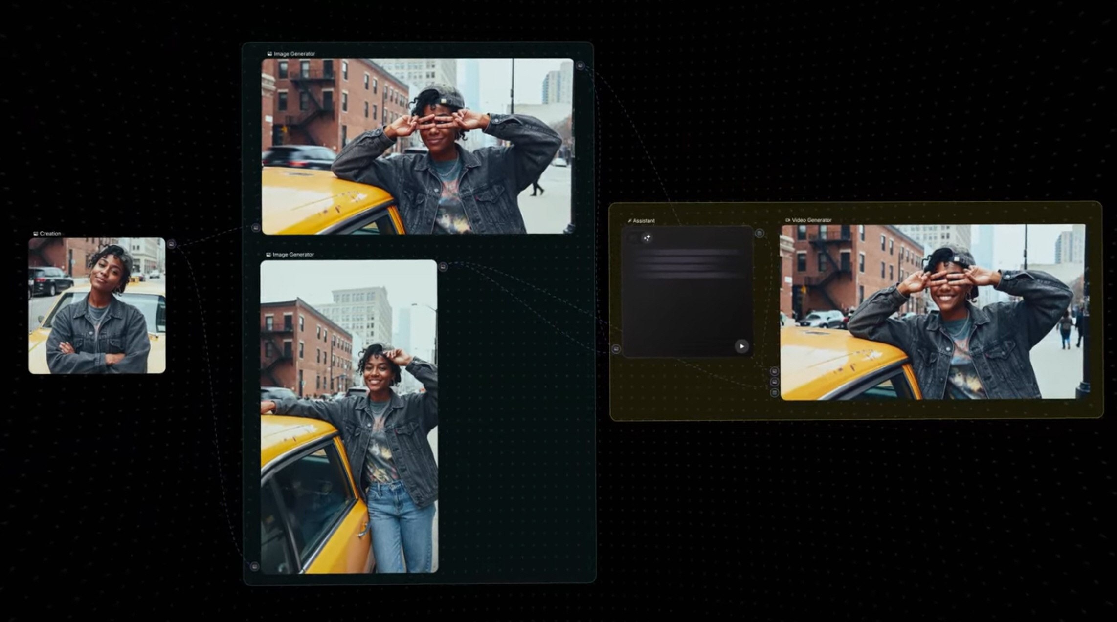The height and width of the screenshot is (622, 1117).
Task: Click Assistant node's text output connector
Action: pos(759,234)
